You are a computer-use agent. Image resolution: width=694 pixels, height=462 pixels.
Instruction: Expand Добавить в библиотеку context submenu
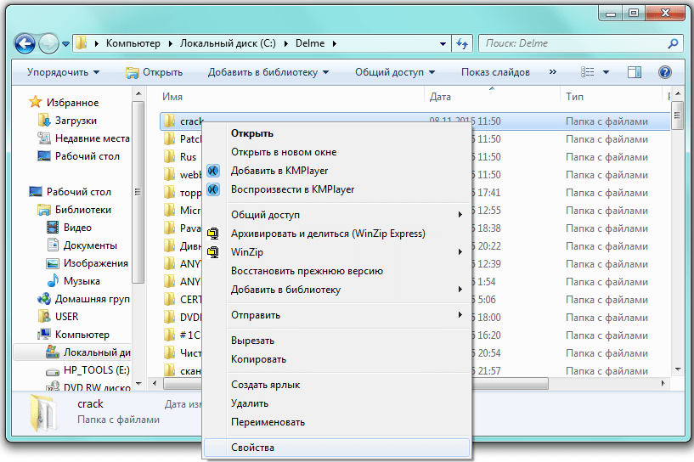336,290
